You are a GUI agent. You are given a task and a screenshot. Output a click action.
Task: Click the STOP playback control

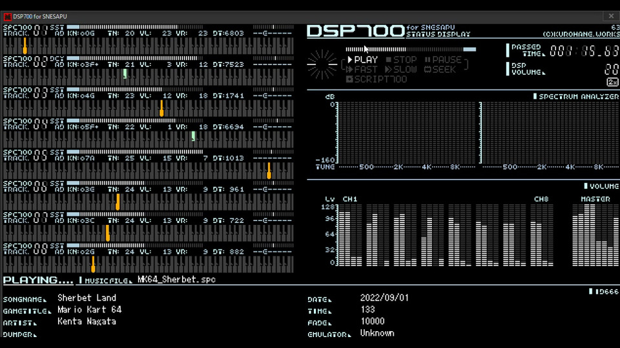(401, 60)
